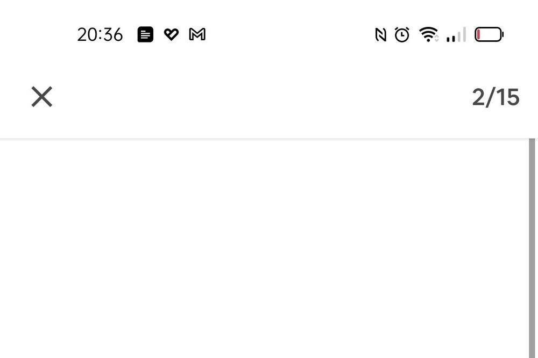Close the viewer with the X icon
538x358 pixels.
pyautogui.click(x=41, y=97)
